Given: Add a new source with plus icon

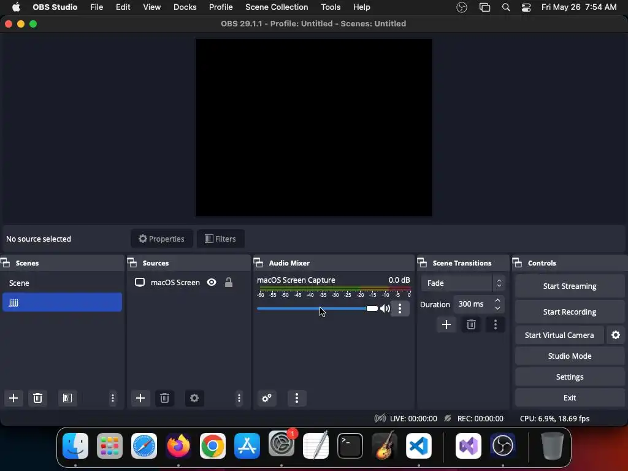Looking at the screenshot, I should click(x=140, y=398).
